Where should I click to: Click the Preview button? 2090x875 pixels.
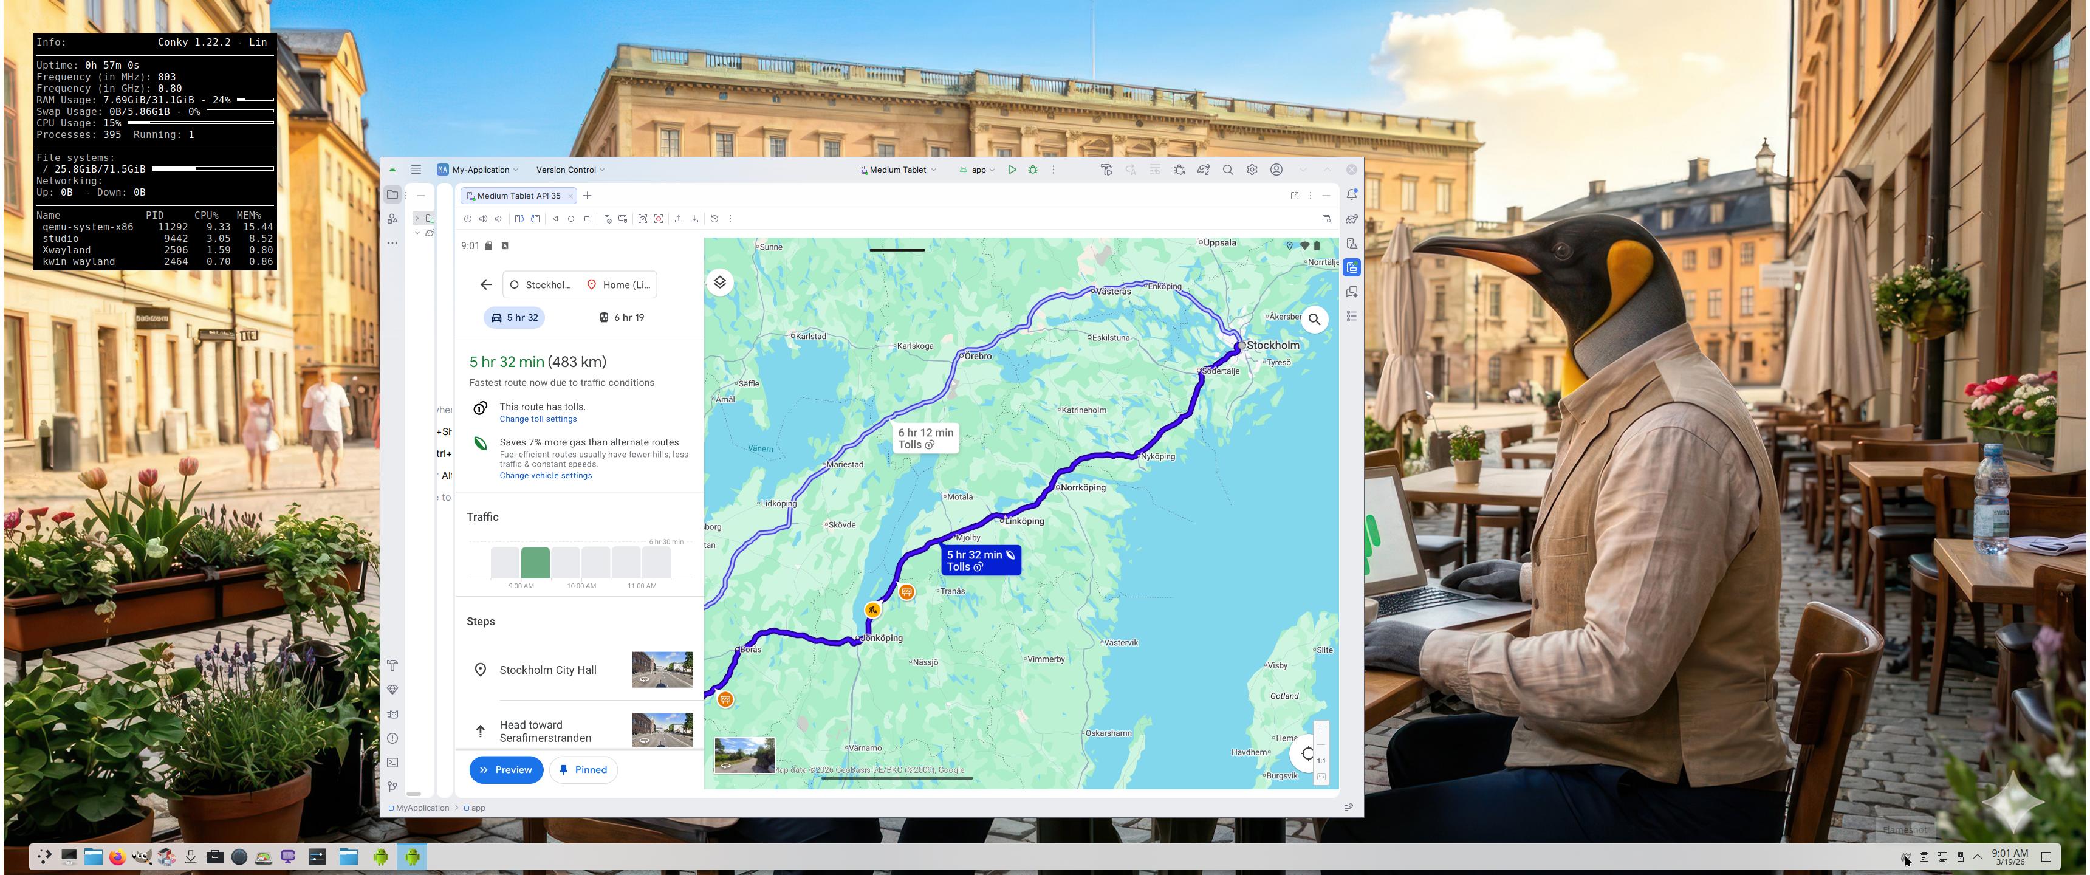tap(505, 769)
